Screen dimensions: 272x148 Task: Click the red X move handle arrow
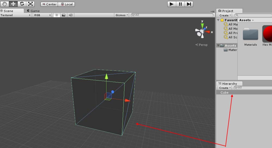128,100
